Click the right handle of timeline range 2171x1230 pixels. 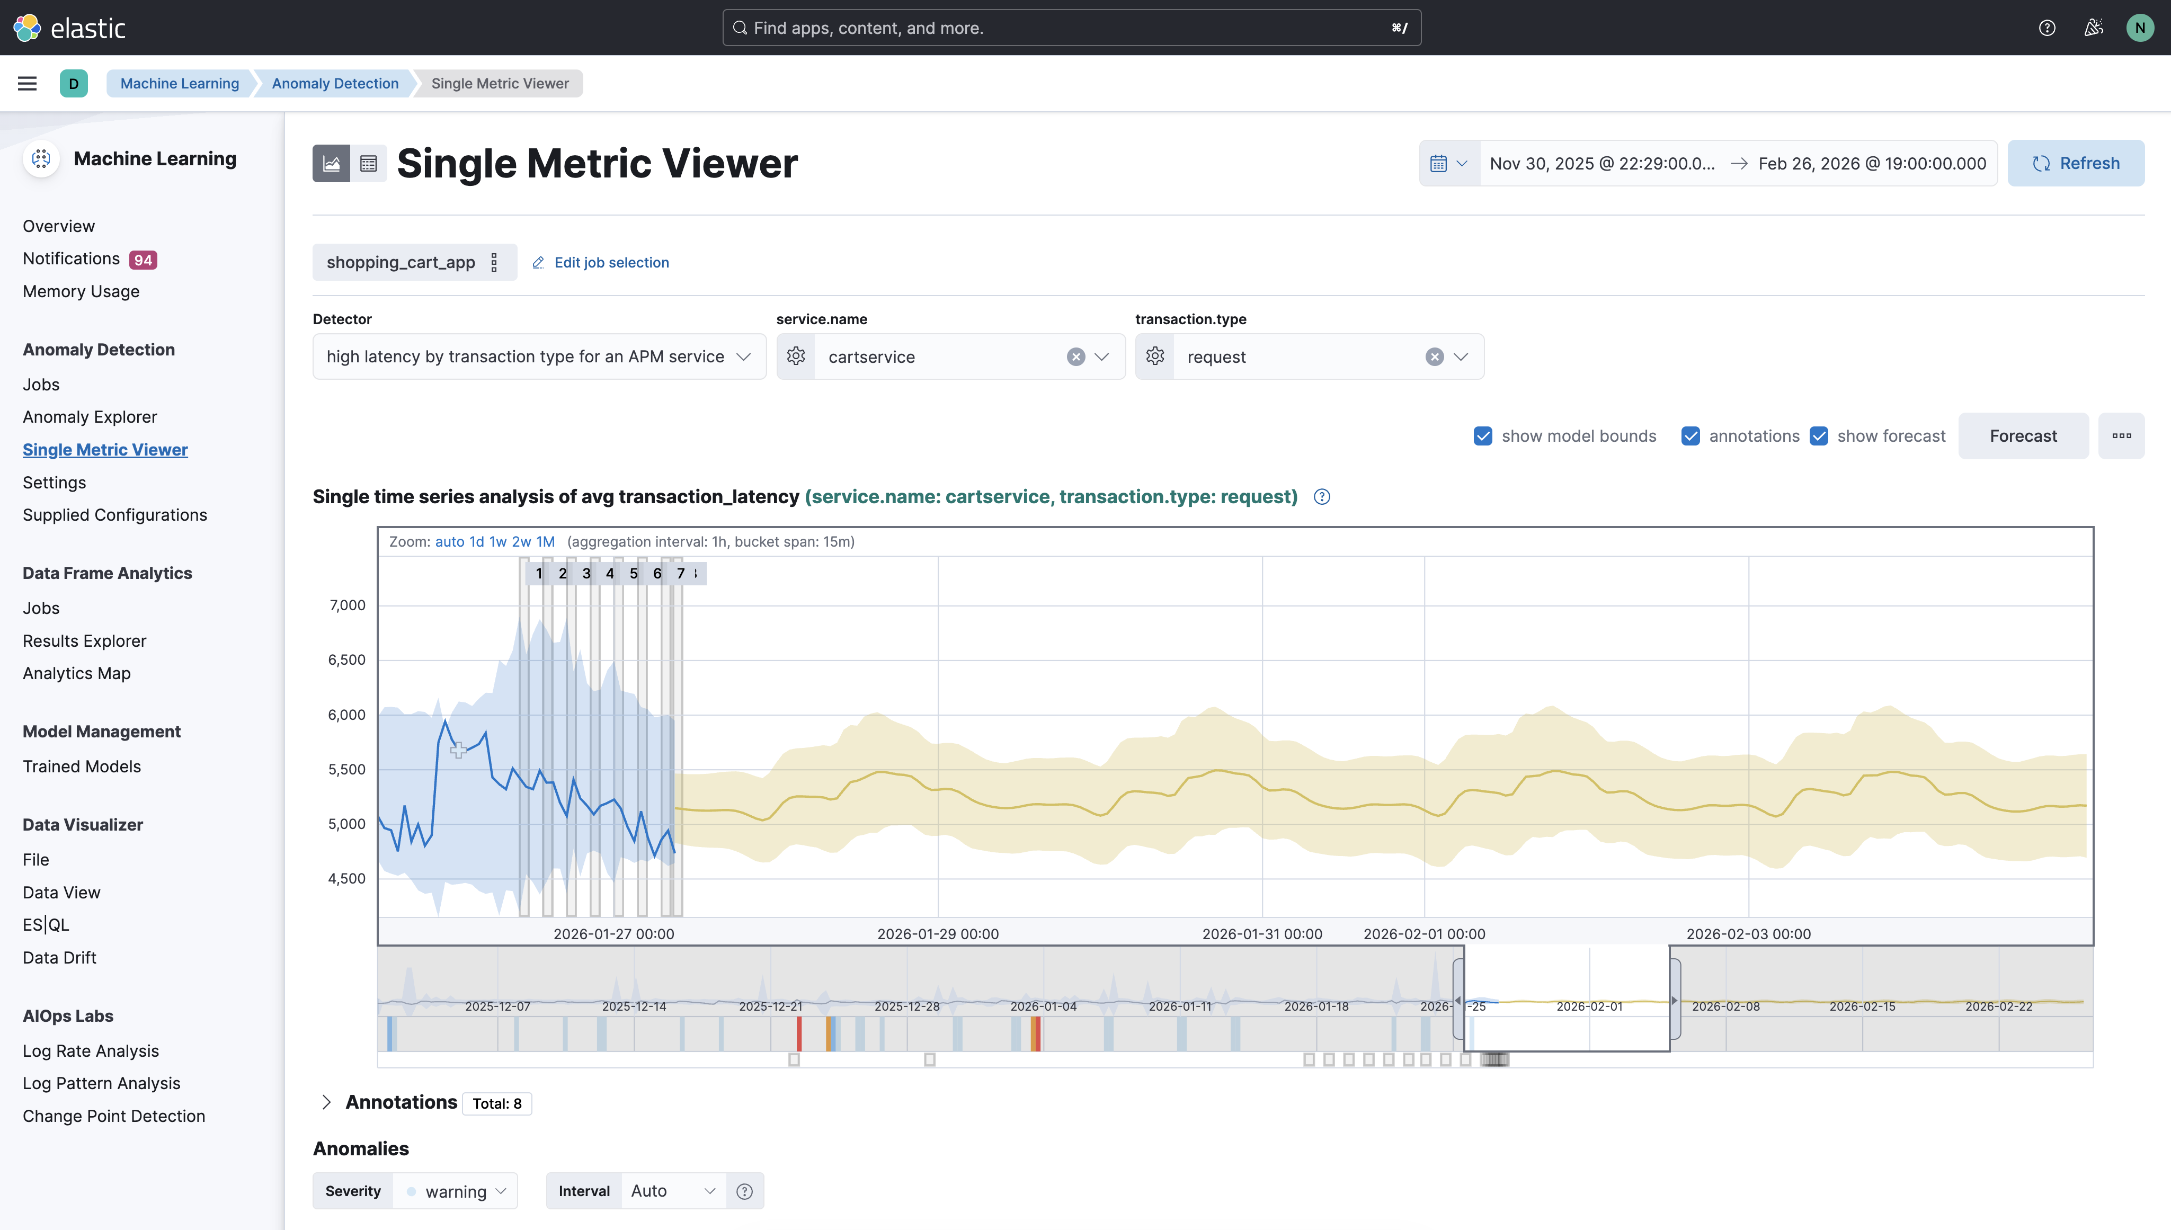(1675, 1000)
